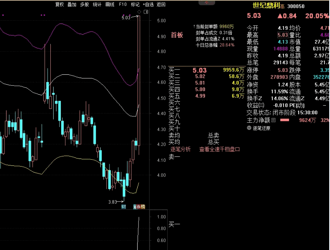The image size is (330, 250).
Task: Click the 财 finance marker below chart
Action: coord(123,207)
